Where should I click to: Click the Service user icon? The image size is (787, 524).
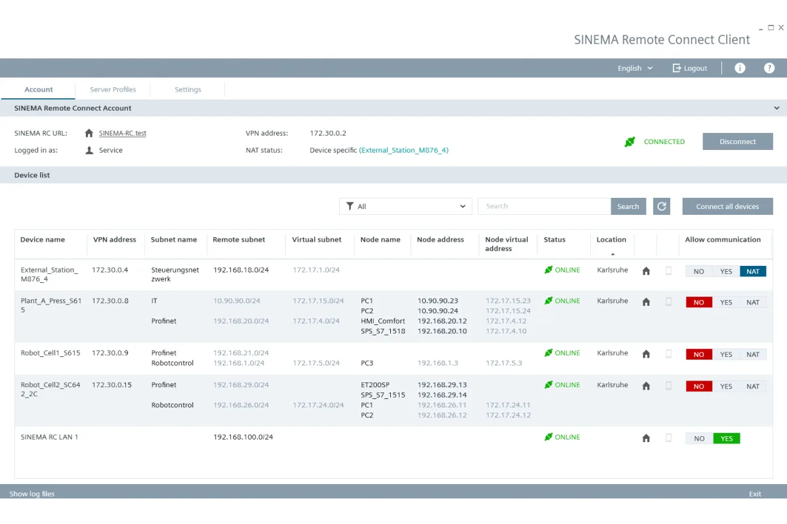pos(89,150)
